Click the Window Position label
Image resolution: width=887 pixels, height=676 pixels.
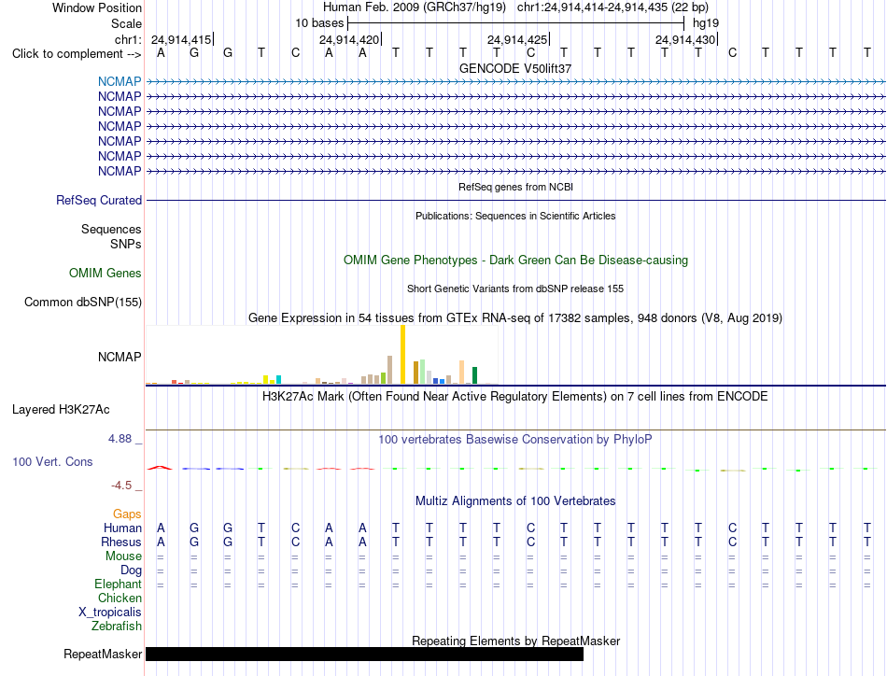pos(97,7)
